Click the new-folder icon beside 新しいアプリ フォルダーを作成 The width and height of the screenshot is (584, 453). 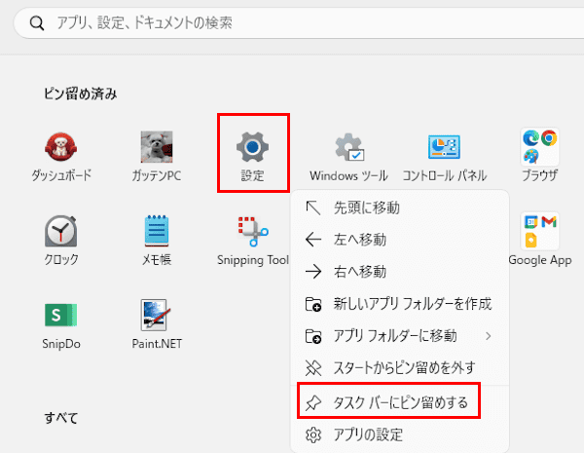click(313, 304)
